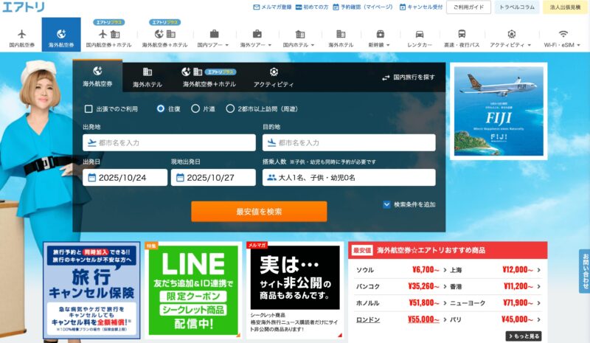The width and height of the screenshot is (590, 343).
Task: Expand the 国内ツアー dropdown menu
Action: [214, 37]
